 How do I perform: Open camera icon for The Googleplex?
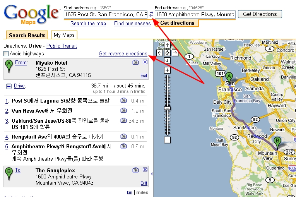click(x=135, y=170)
